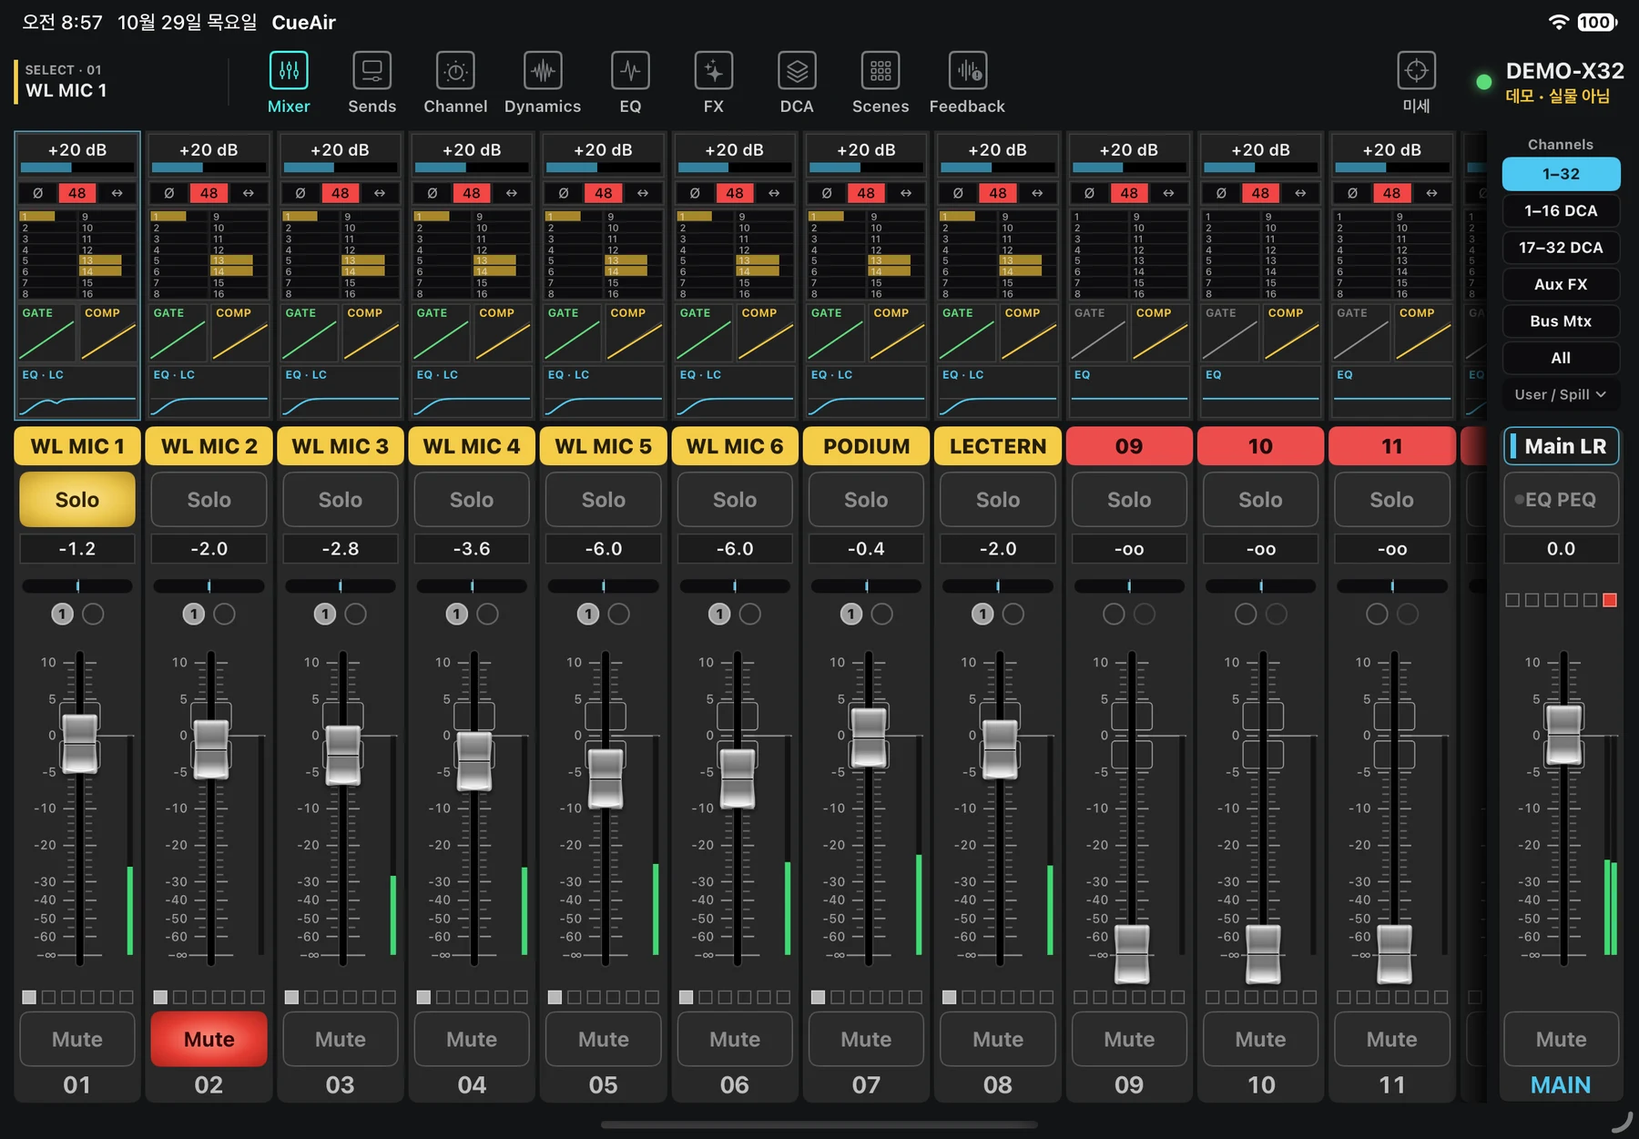
Task: Open the DCA view icon
Action: tap(797, 71)
